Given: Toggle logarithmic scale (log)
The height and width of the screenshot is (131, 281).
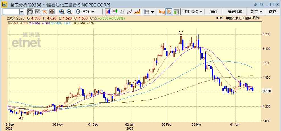Looking at the screenshot, I should (x=162, y=12).
